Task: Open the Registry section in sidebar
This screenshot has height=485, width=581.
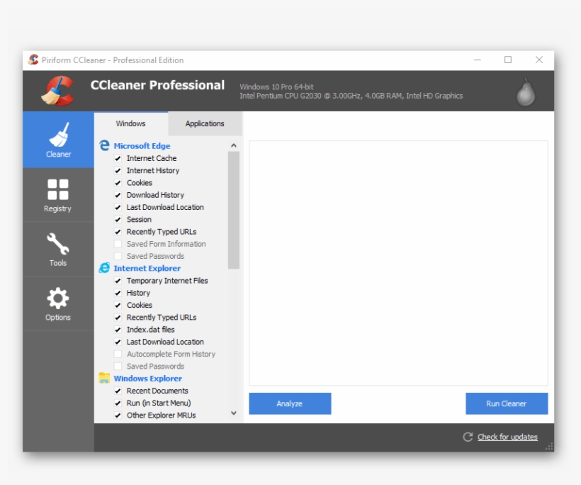Action: [x=58, y=195]
